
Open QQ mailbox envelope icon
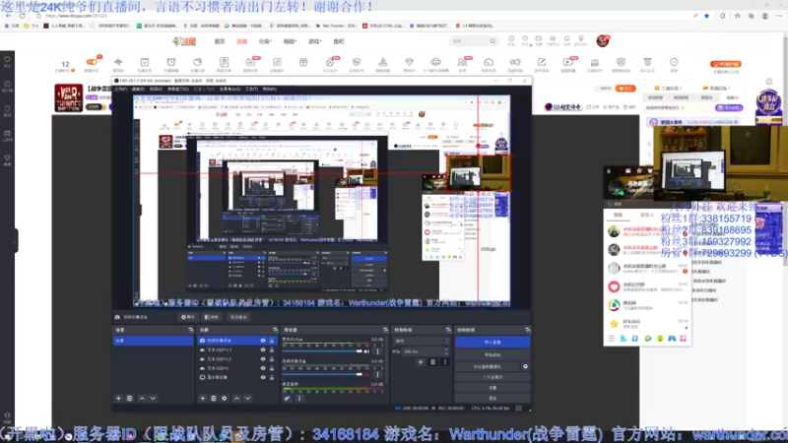(628, 171)
